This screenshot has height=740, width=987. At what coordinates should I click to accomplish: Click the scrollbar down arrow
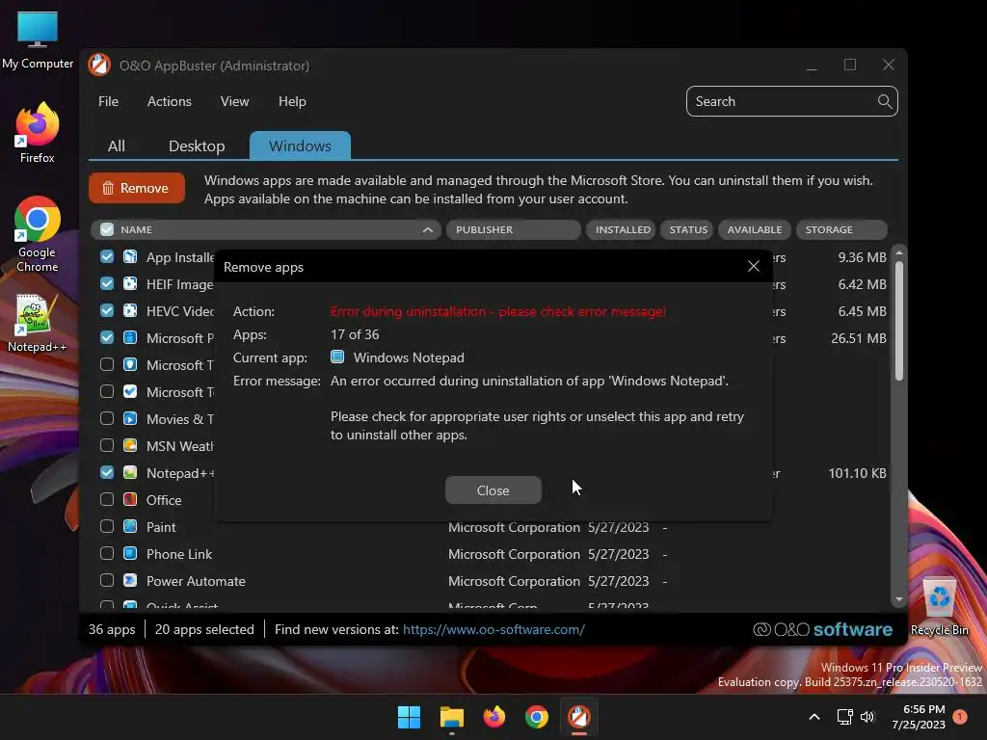coord(899,599)
